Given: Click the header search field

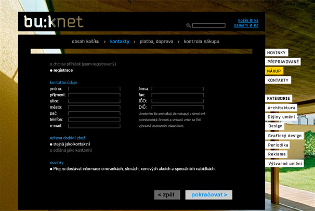Looking at the screenshot, I should 208,25.
